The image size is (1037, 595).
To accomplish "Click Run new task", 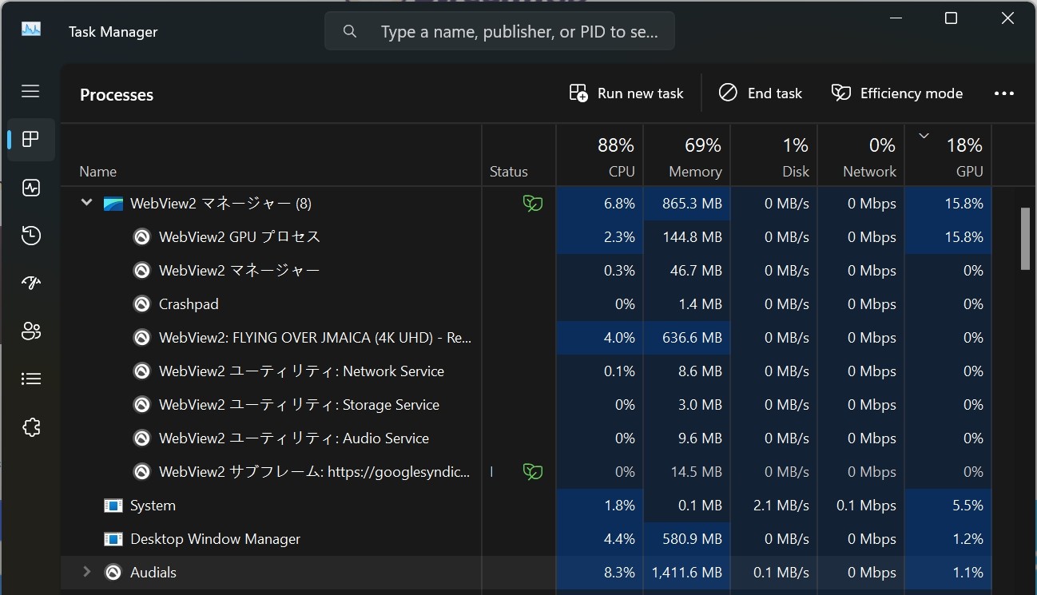I will point(626,93).
